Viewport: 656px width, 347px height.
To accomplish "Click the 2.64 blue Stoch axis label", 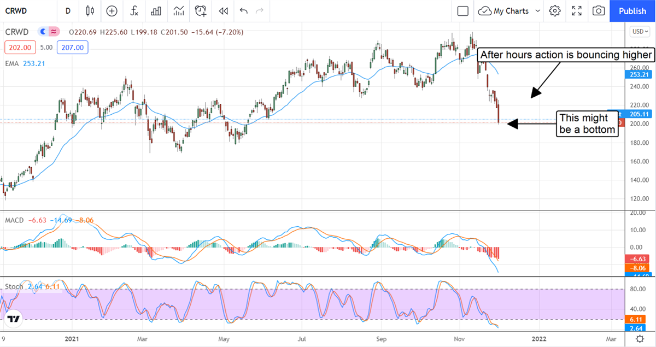I will tap(636, 328).
